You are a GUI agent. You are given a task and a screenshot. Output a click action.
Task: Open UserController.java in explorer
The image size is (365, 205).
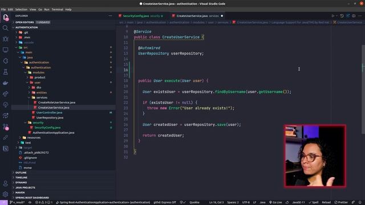click(x=49, y=113)
